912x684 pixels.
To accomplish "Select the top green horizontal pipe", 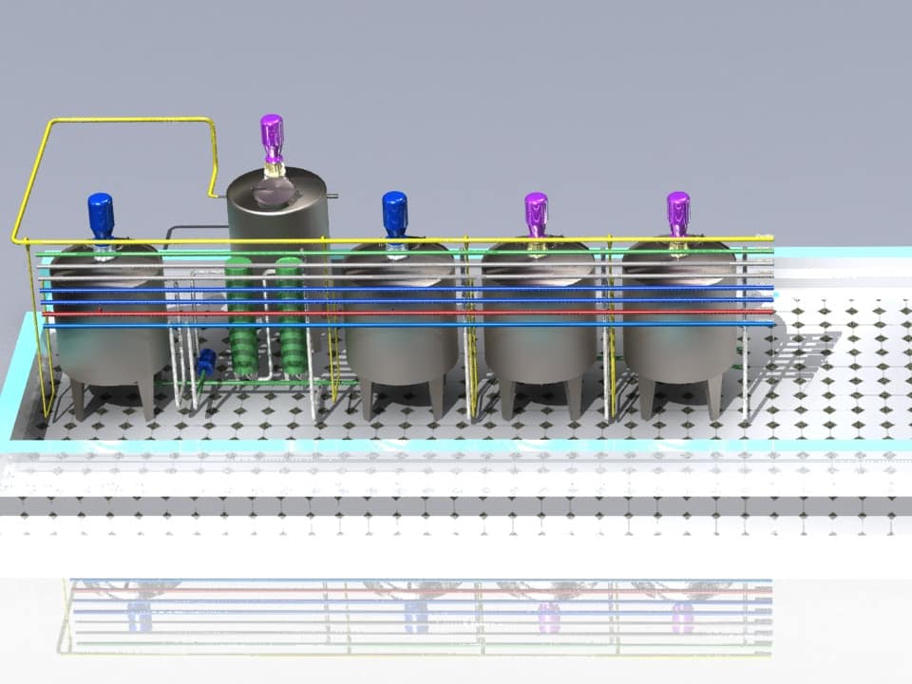I will 405,253.
